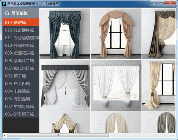Select the white sheer curtain thumbnail
Viewport: 178px width, 140px height.
tap(116, 85)
